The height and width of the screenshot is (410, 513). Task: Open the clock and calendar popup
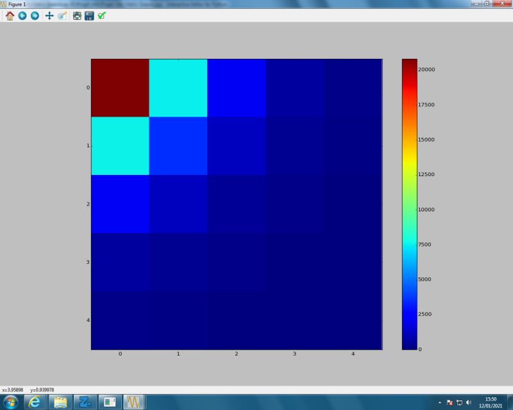click(489, 403)
